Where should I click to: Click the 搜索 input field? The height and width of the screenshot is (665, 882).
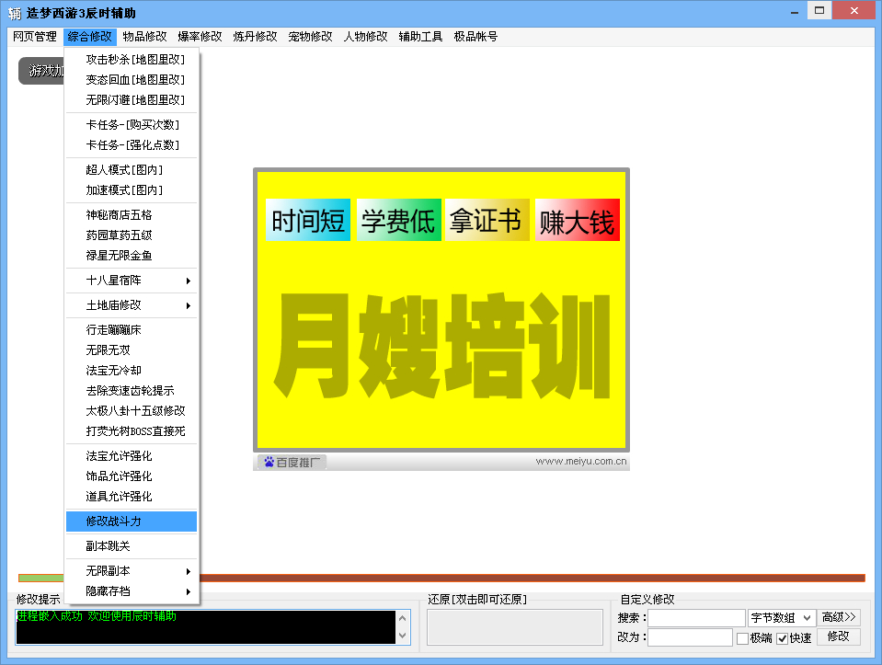click(696, 618)
